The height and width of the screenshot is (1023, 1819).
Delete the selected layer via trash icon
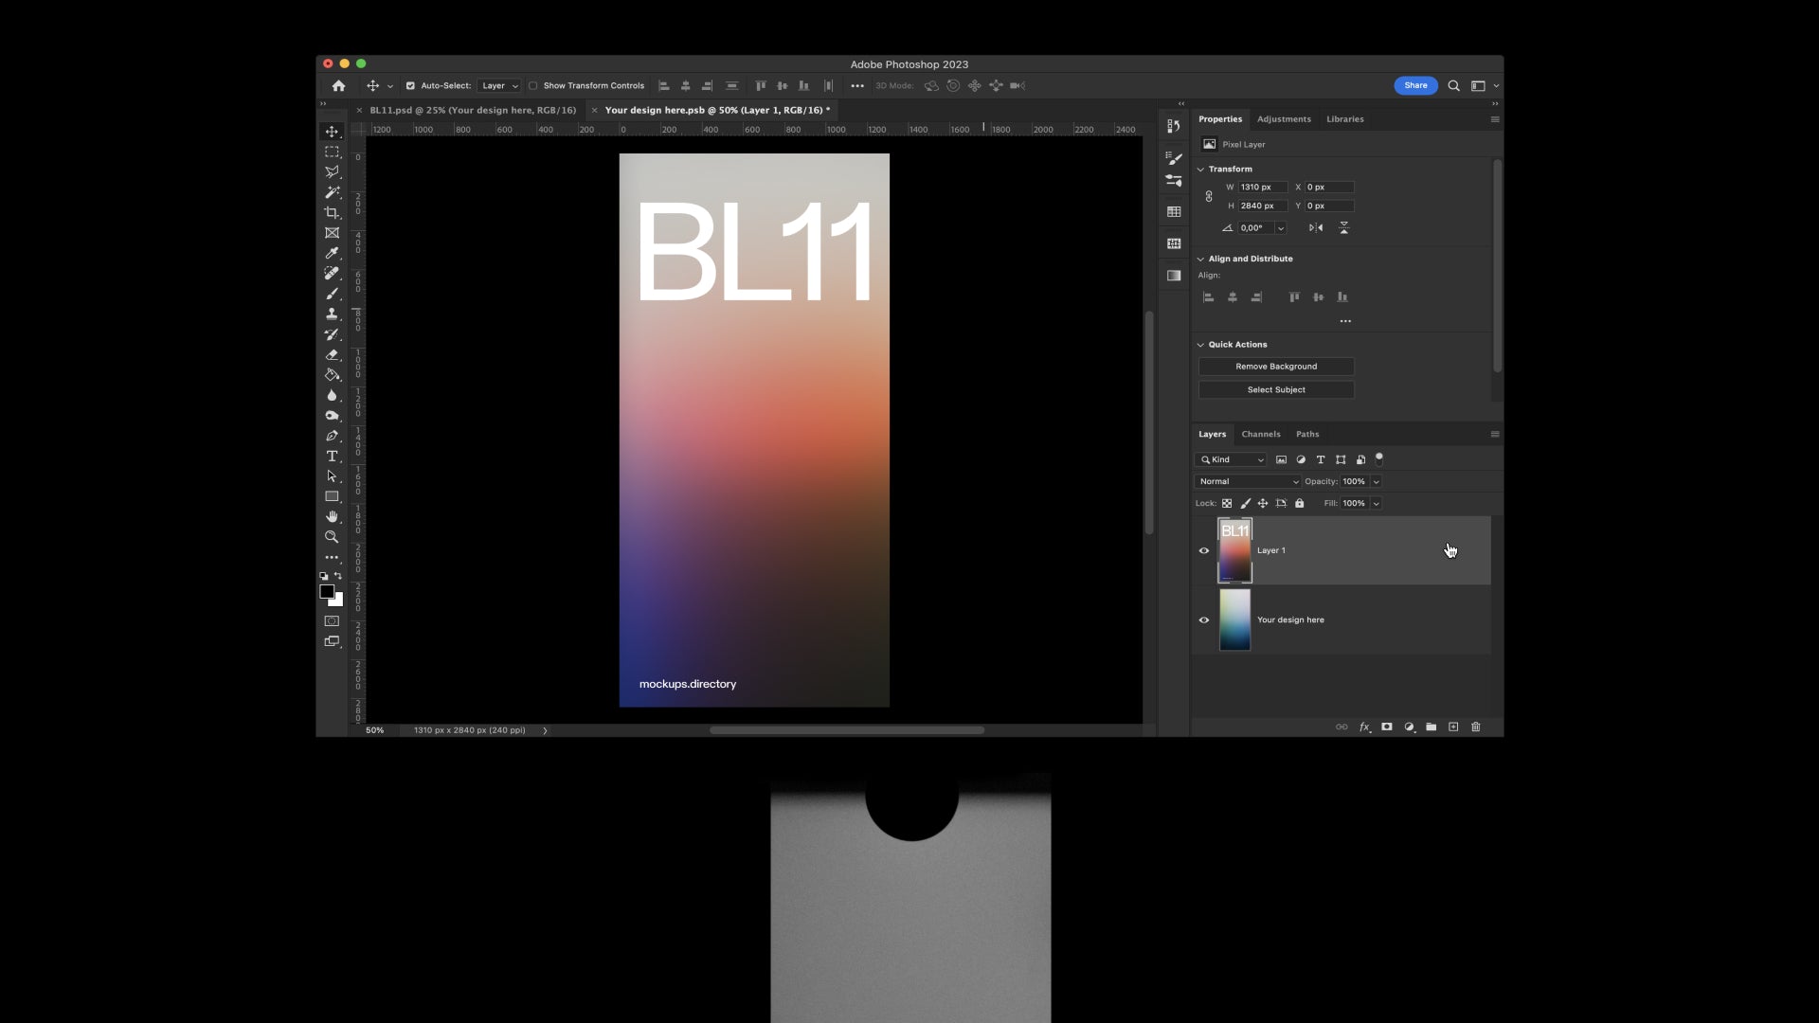[1475, 727]
